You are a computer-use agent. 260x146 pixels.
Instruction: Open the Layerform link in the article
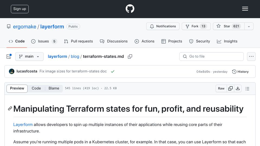pos(23,124)
